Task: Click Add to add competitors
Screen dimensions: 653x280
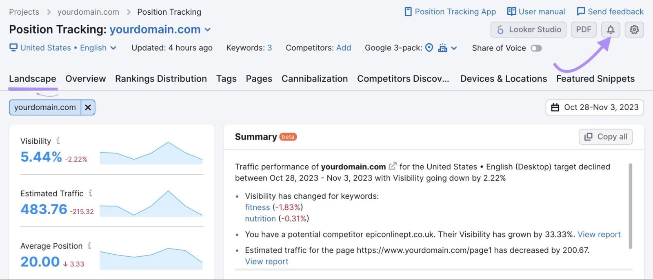Action: tap(344, 48)
